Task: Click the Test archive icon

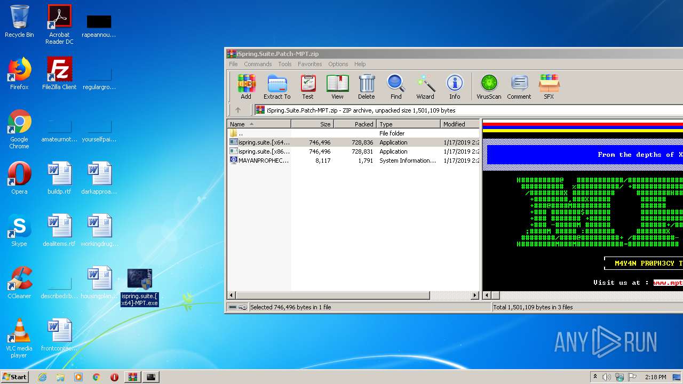Action: click(x=308, y=87)
